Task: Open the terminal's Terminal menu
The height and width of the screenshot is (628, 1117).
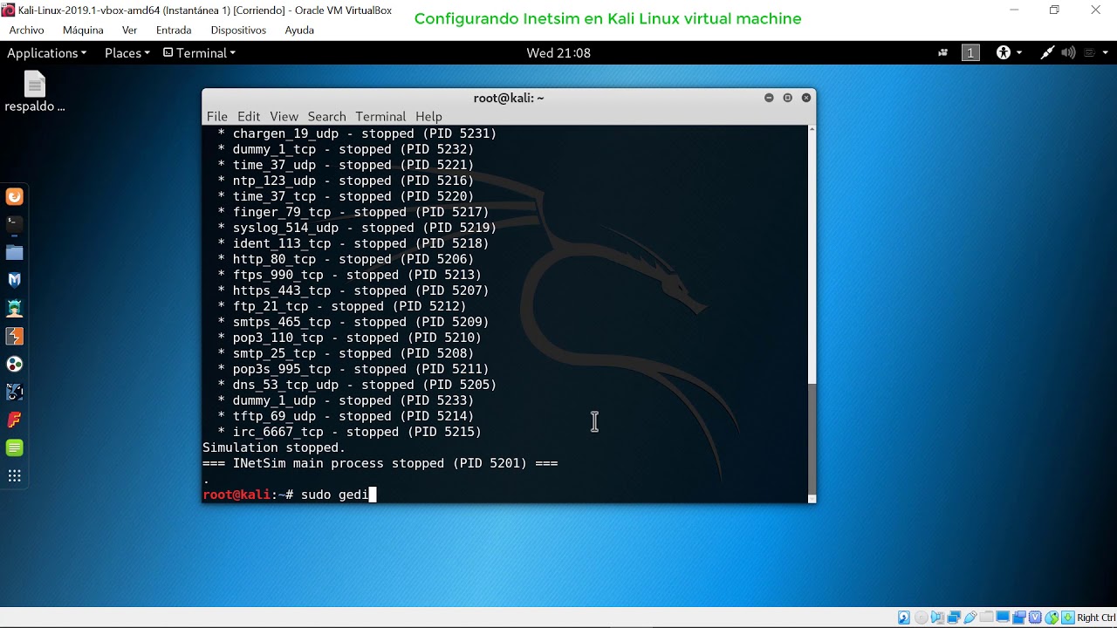Action: tap(380, 116)
